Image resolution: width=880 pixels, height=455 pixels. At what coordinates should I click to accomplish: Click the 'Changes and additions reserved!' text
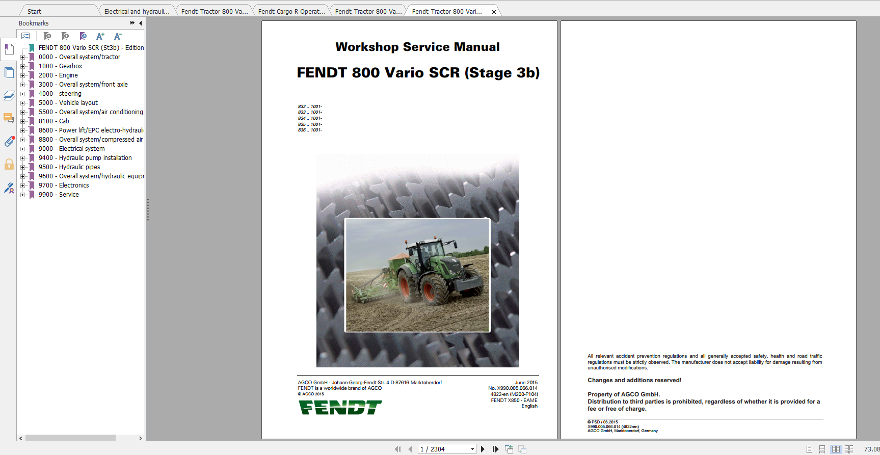(634, 380)
